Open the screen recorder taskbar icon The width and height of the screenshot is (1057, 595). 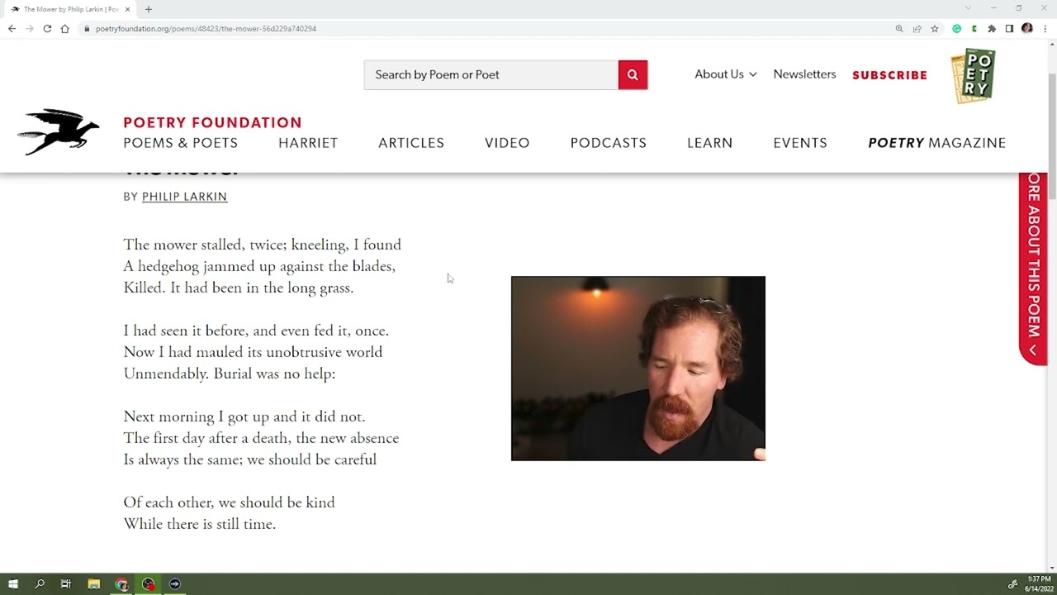click(148, 584)
